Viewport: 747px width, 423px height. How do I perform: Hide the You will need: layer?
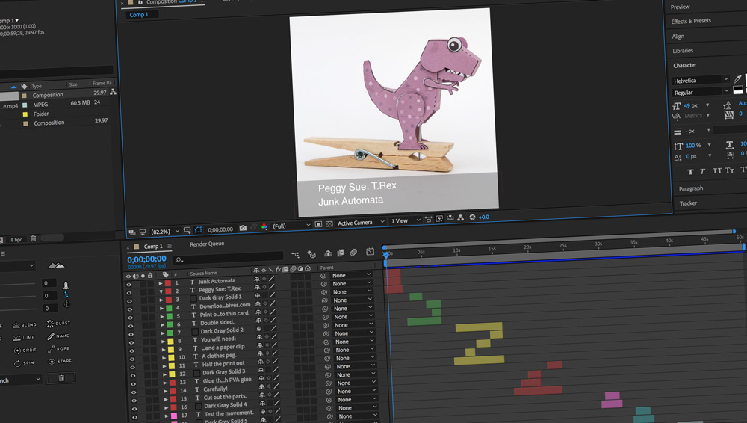point(131,342)
